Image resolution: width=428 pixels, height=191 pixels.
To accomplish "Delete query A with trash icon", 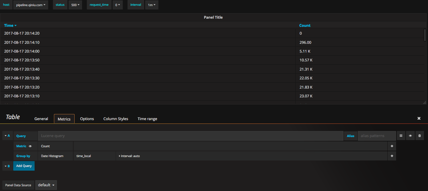I will [x=420, y=136].
